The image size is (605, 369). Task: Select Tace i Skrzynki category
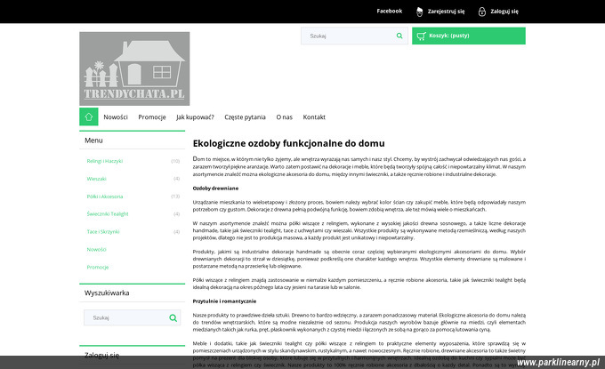[x=103, y=232]
